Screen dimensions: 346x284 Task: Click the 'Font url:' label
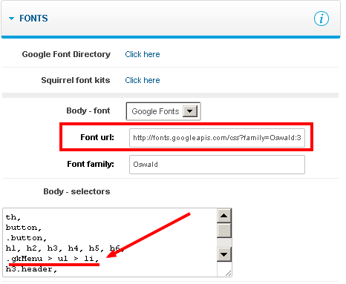click(97, 137)
